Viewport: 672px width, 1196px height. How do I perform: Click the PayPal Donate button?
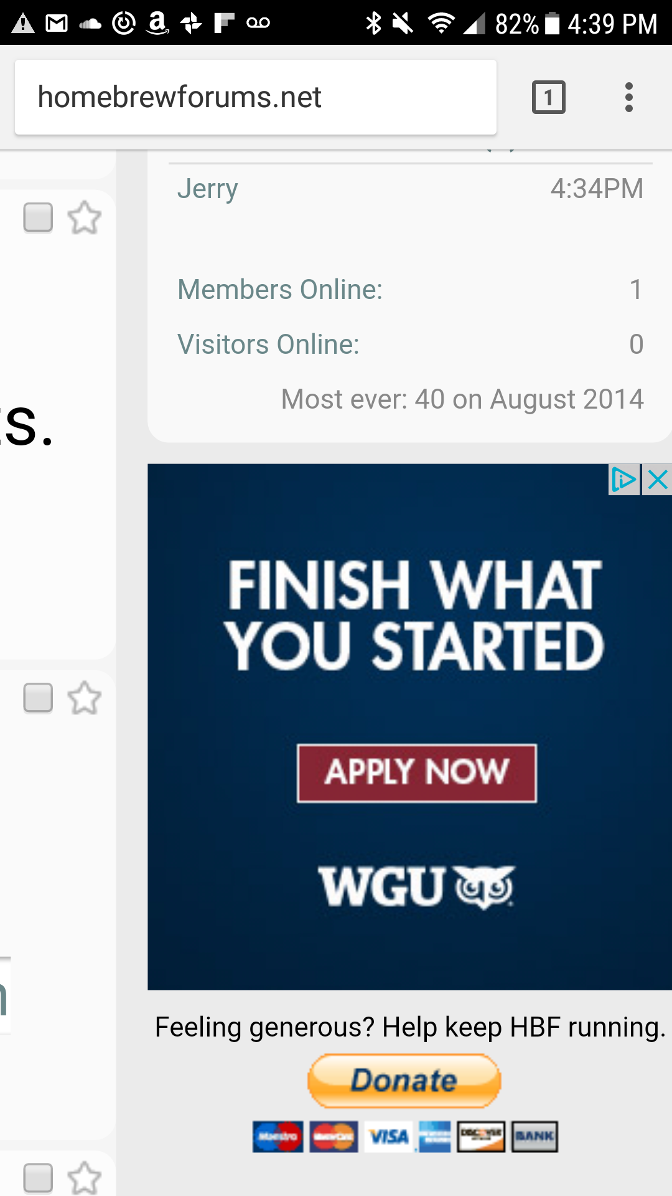tap(404, 1081)
